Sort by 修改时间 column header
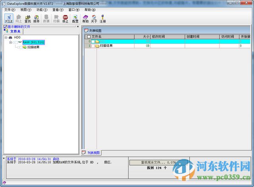The image size is (254, 187). (167, 37)
